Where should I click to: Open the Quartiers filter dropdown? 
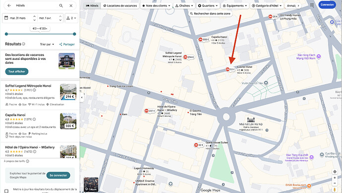click(208, 5)
